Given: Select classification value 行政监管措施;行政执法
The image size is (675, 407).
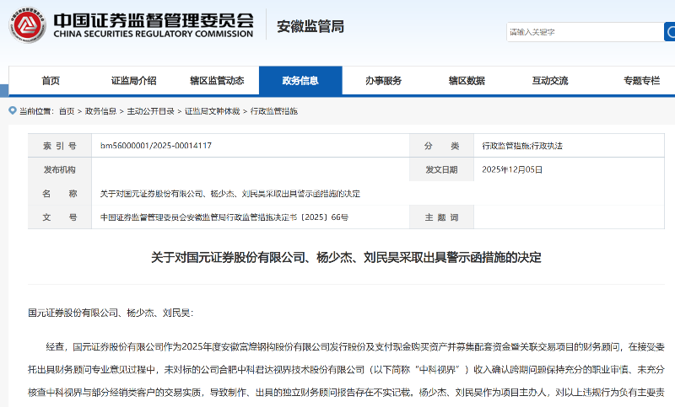Looking at the screenshot, I should click(x=522, y=146).
